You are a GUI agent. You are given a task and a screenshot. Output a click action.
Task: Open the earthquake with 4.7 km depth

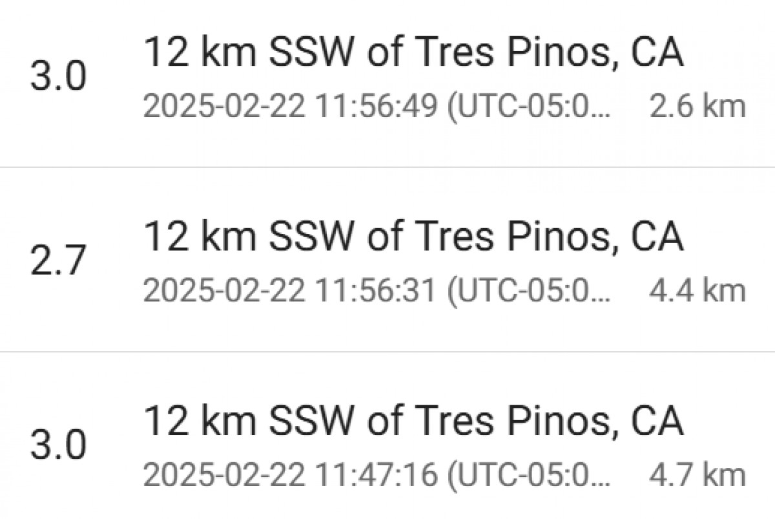387,447
